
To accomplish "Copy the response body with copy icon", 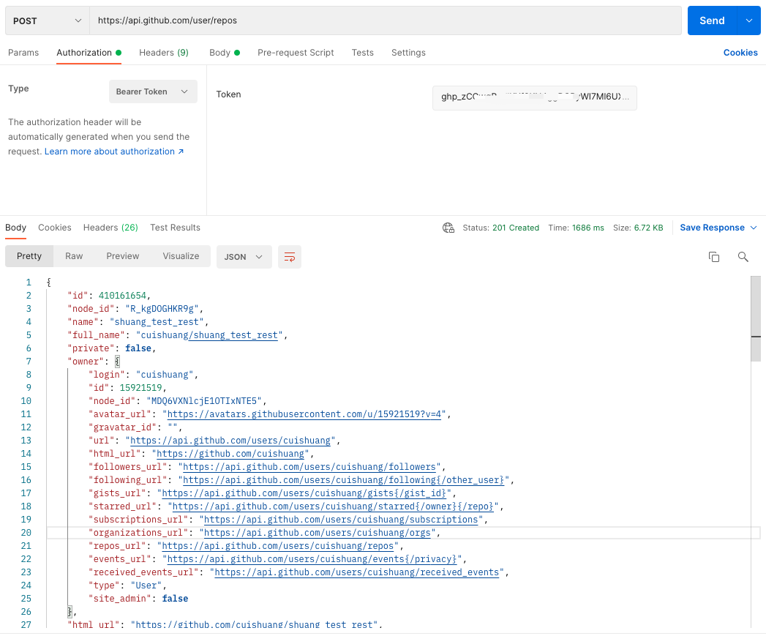I will click(714, 257).
